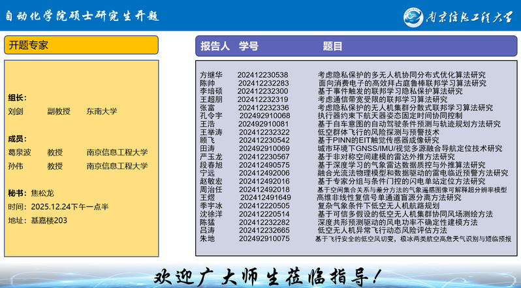Click secretary name 焦松龙
521x288 pixels.
[x=42, y=193]
